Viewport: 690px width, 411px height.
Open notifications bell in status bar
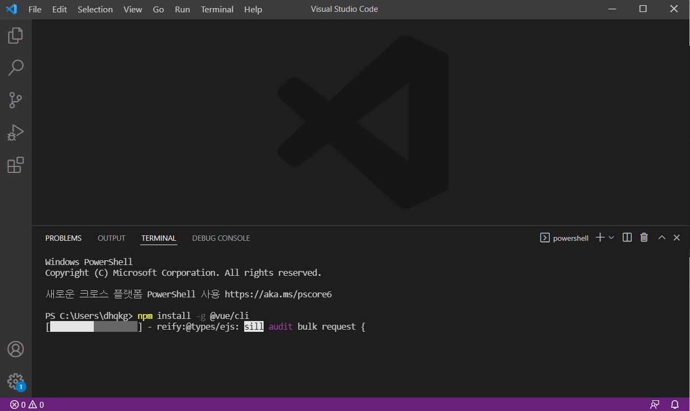pyautogui.click(x=675, y=405)
